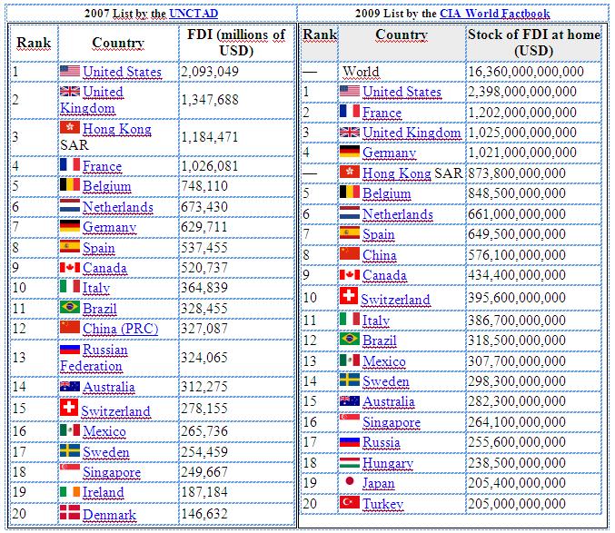The width and height of the screenshot is (615, 533).
Task: Open United Kingdom link in the 2009 list
Action: coord(412,133)
